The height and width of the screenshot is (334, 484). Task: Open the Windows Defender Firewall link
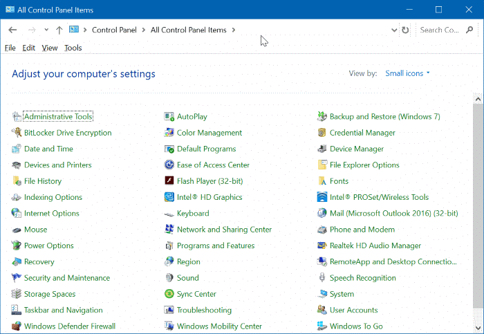point(70,326)
